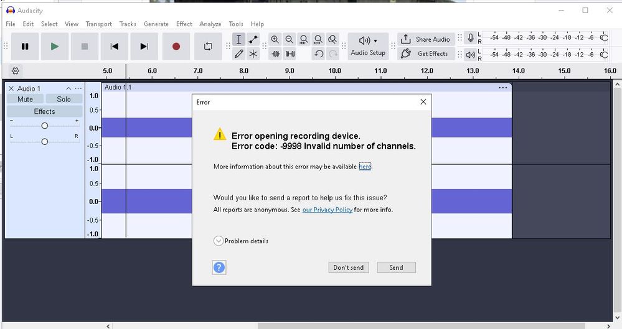The height and width of the screenshot is (329, 622).
Task: Select the Draw tool pencil
Action: pyautogui.click(x=239, y=53)
